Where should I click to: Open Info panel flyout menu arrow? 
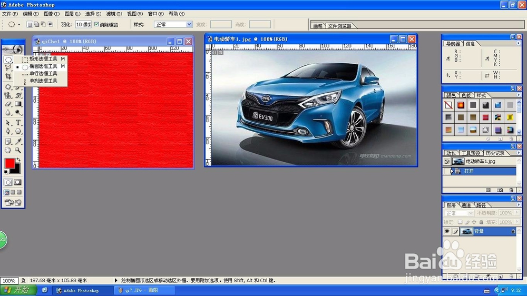tap(518, 43)
